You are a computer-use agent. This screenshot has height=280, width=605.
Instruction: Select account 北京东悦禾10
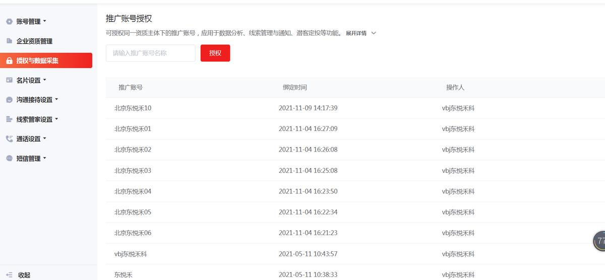tap(133, 108)
